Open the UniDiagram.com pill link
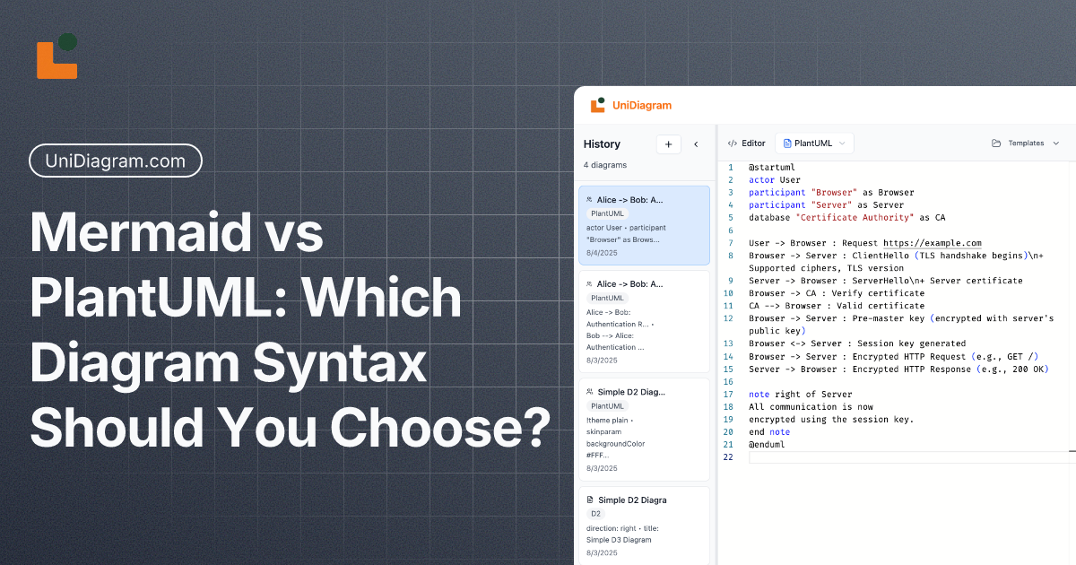 [x=116, y=161]
